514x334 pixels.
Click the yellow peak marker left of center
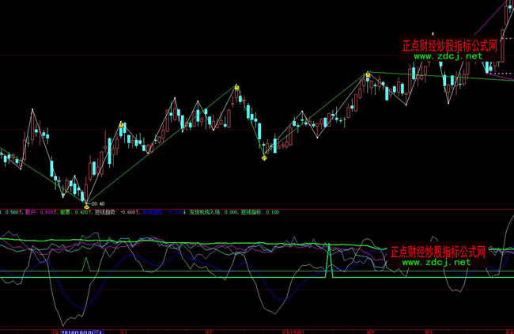pyautogui.click(x=121, y=124)
